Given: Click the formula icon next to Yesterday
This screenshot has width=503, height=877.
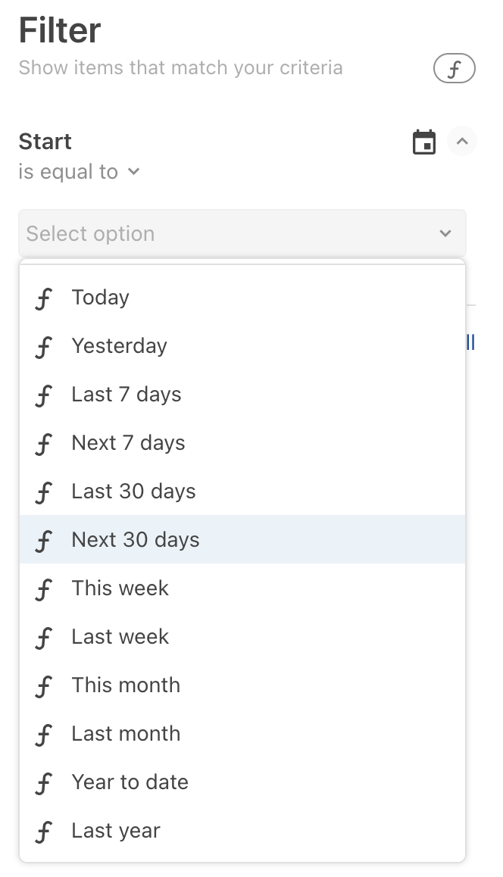Looking at the screenshot, I should click(44, 348).
